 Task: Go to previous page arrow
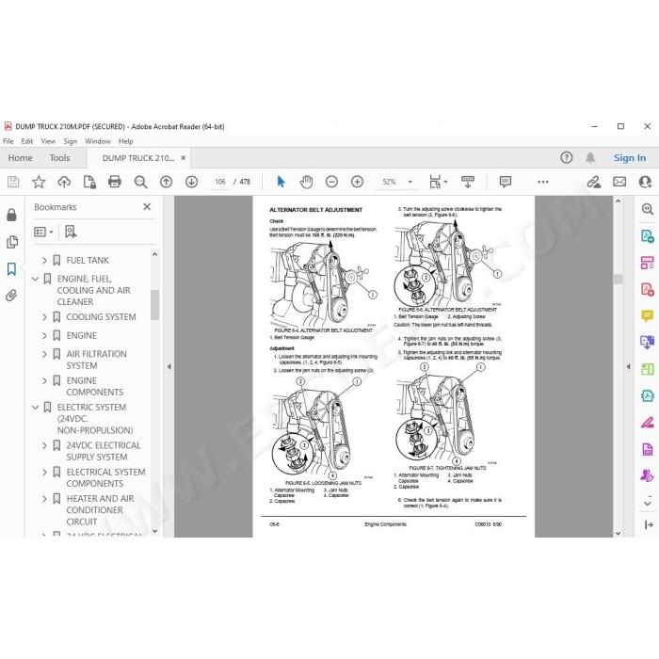coord(166,182)
